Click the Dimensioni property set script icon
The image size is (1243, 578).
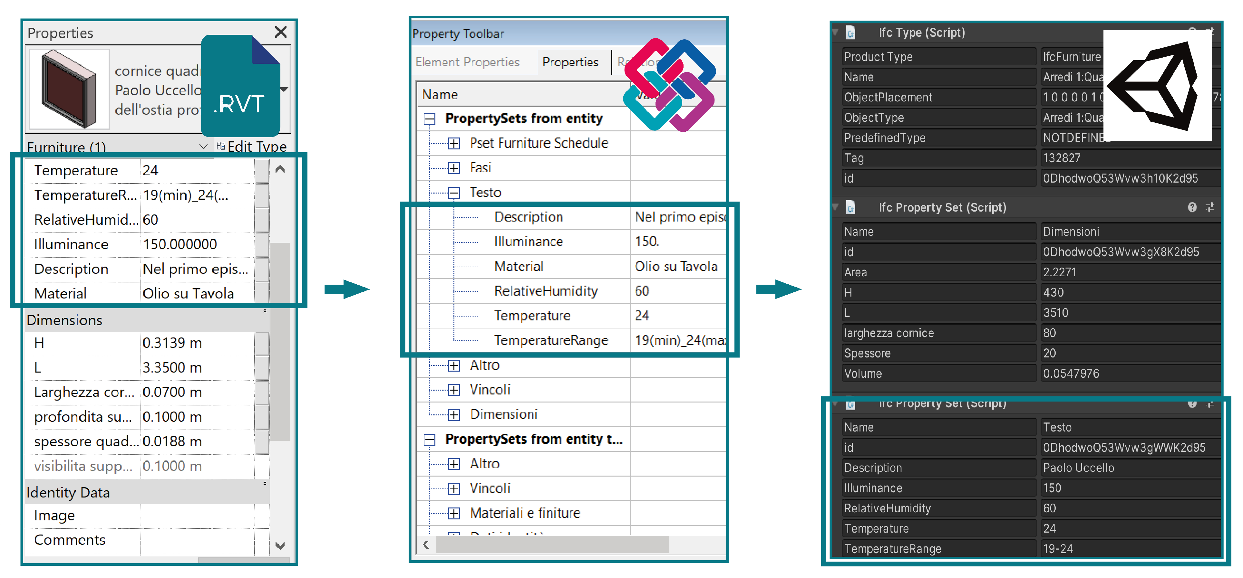(851, 208)
